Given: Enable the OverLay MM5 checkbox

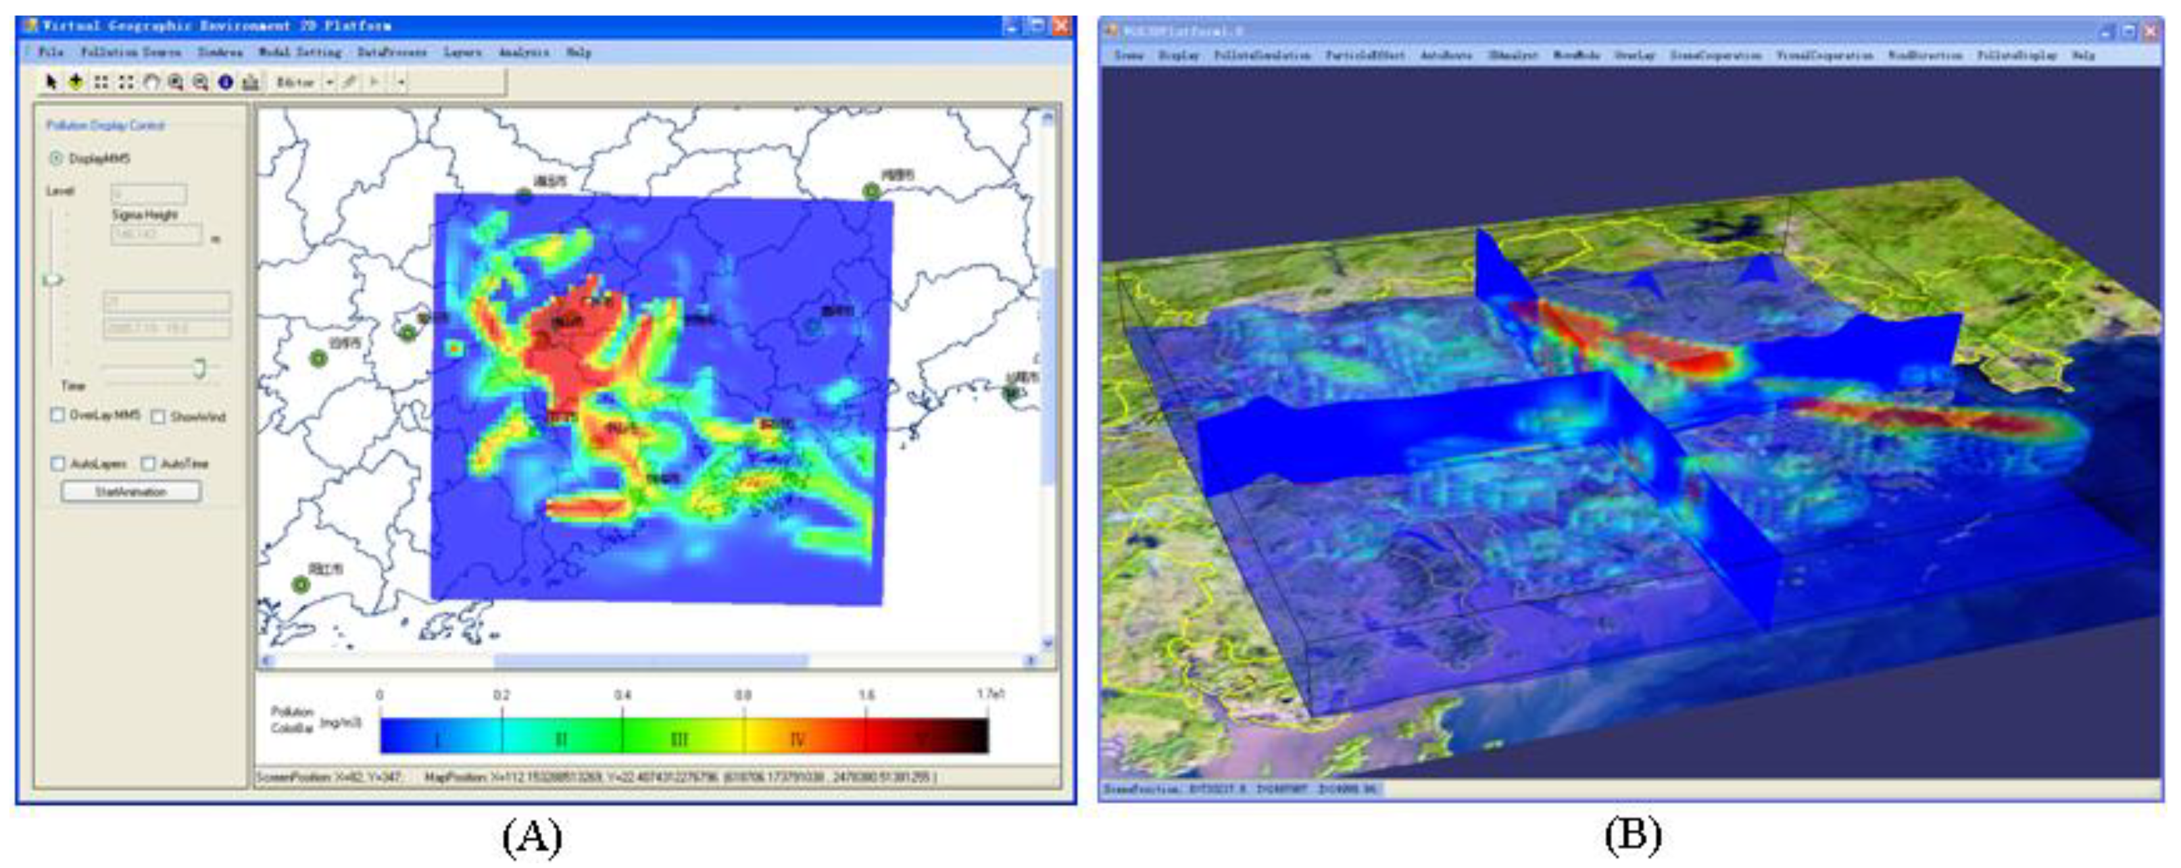Looking at the screenshot, I should [x=57, y=415].
